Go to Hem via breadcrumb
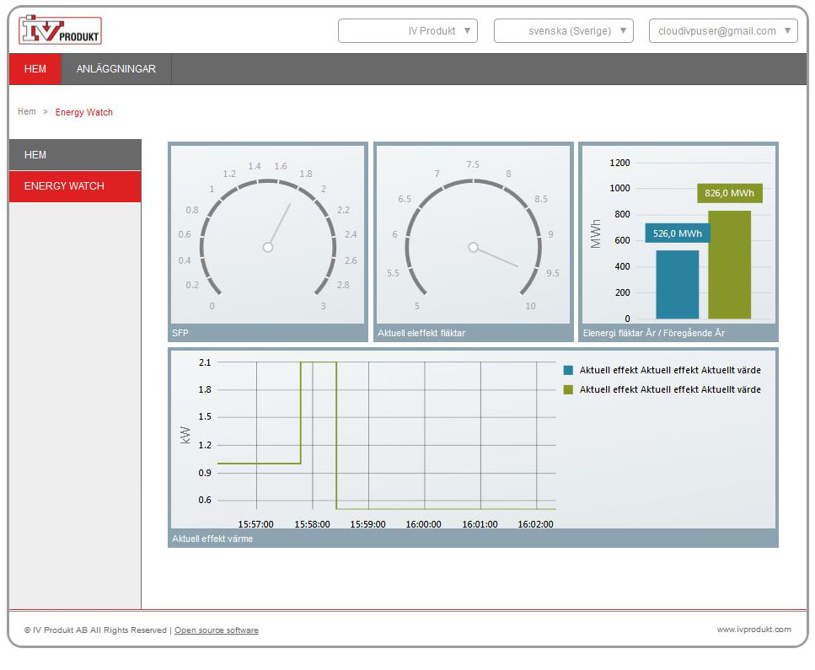 coord(26,112)
